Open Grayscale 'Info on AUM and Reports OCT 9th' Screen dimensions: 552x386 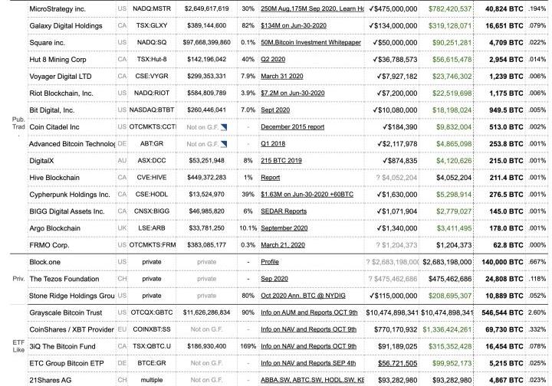point(309,312)
